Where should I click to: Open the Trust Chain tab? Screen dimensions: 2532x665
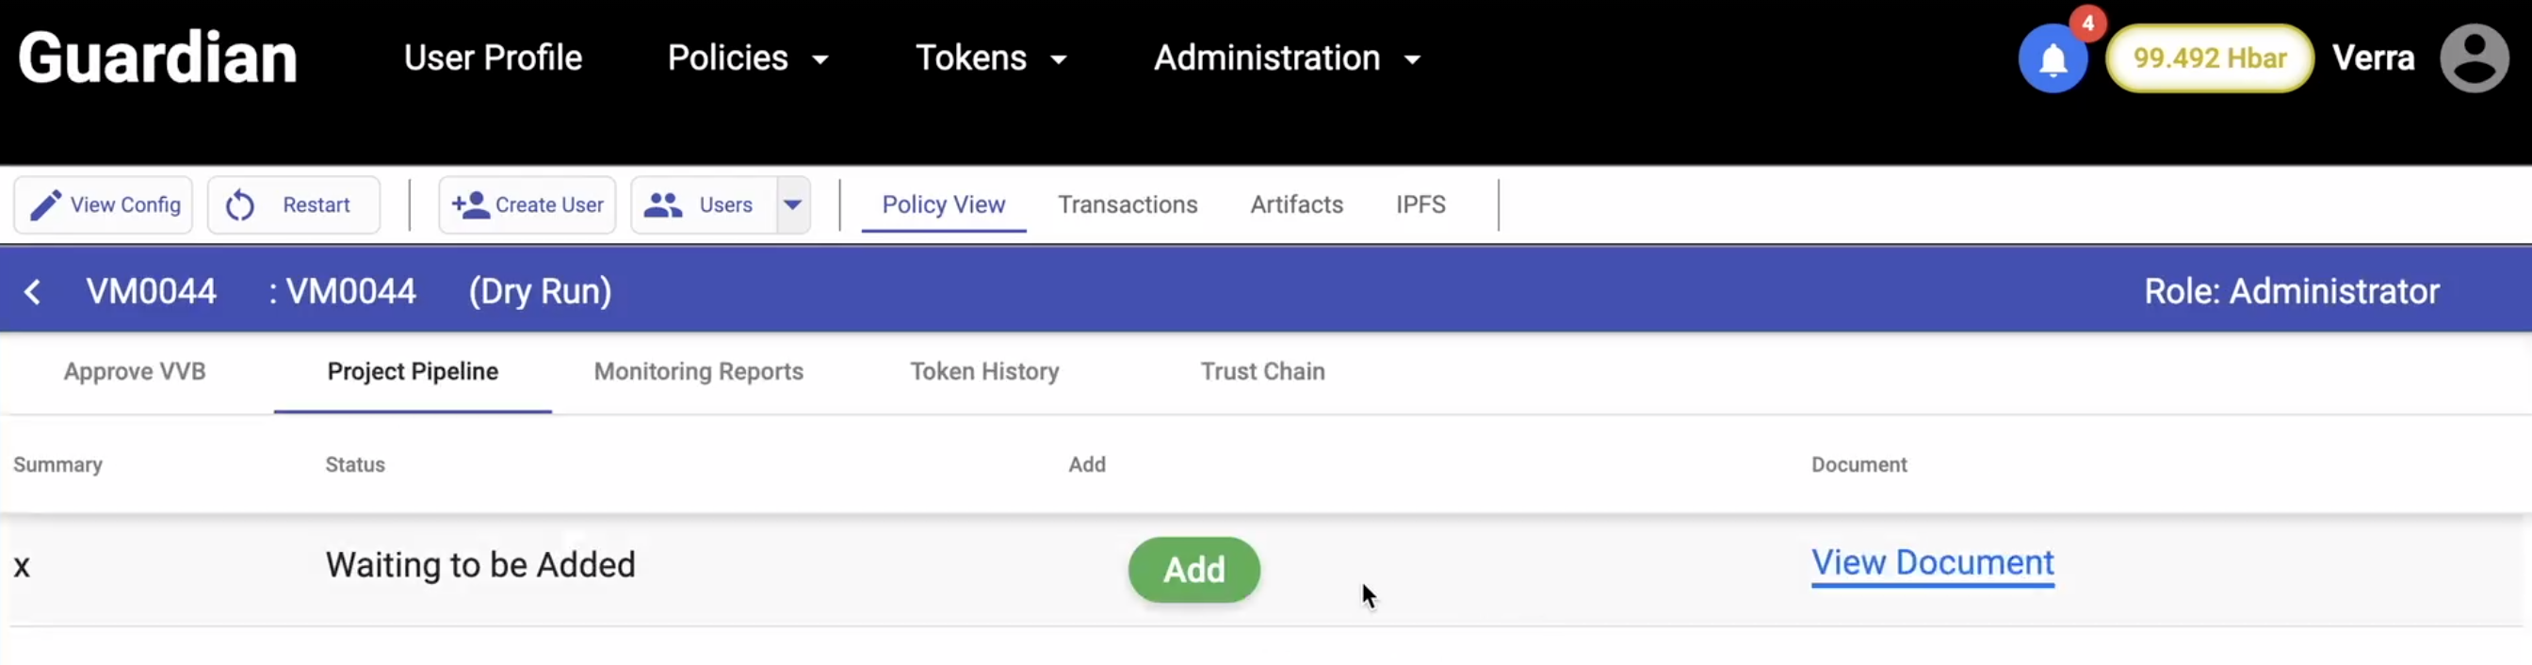click(x=1262, y=371)
